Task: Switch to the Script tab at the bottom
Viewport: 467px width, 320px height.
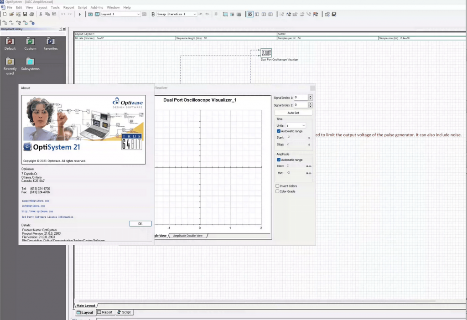Action: (x=124, y=312)
